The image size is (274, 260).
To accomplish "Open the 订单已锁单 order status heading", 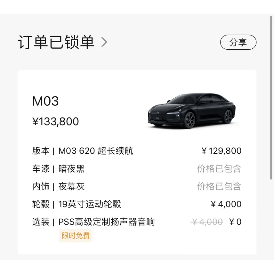I will point(56,42).
